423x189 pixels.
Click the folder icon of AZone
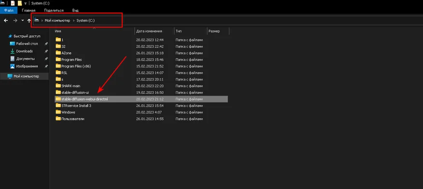(58, 53)
